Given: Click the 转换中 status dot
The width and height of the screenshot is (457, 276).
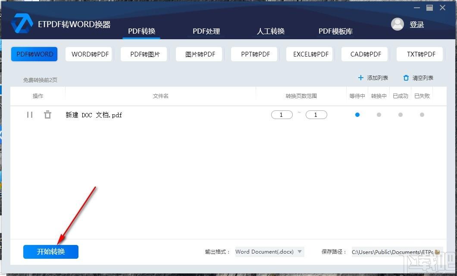Looking at the screenshot, I should pos(379,115).
